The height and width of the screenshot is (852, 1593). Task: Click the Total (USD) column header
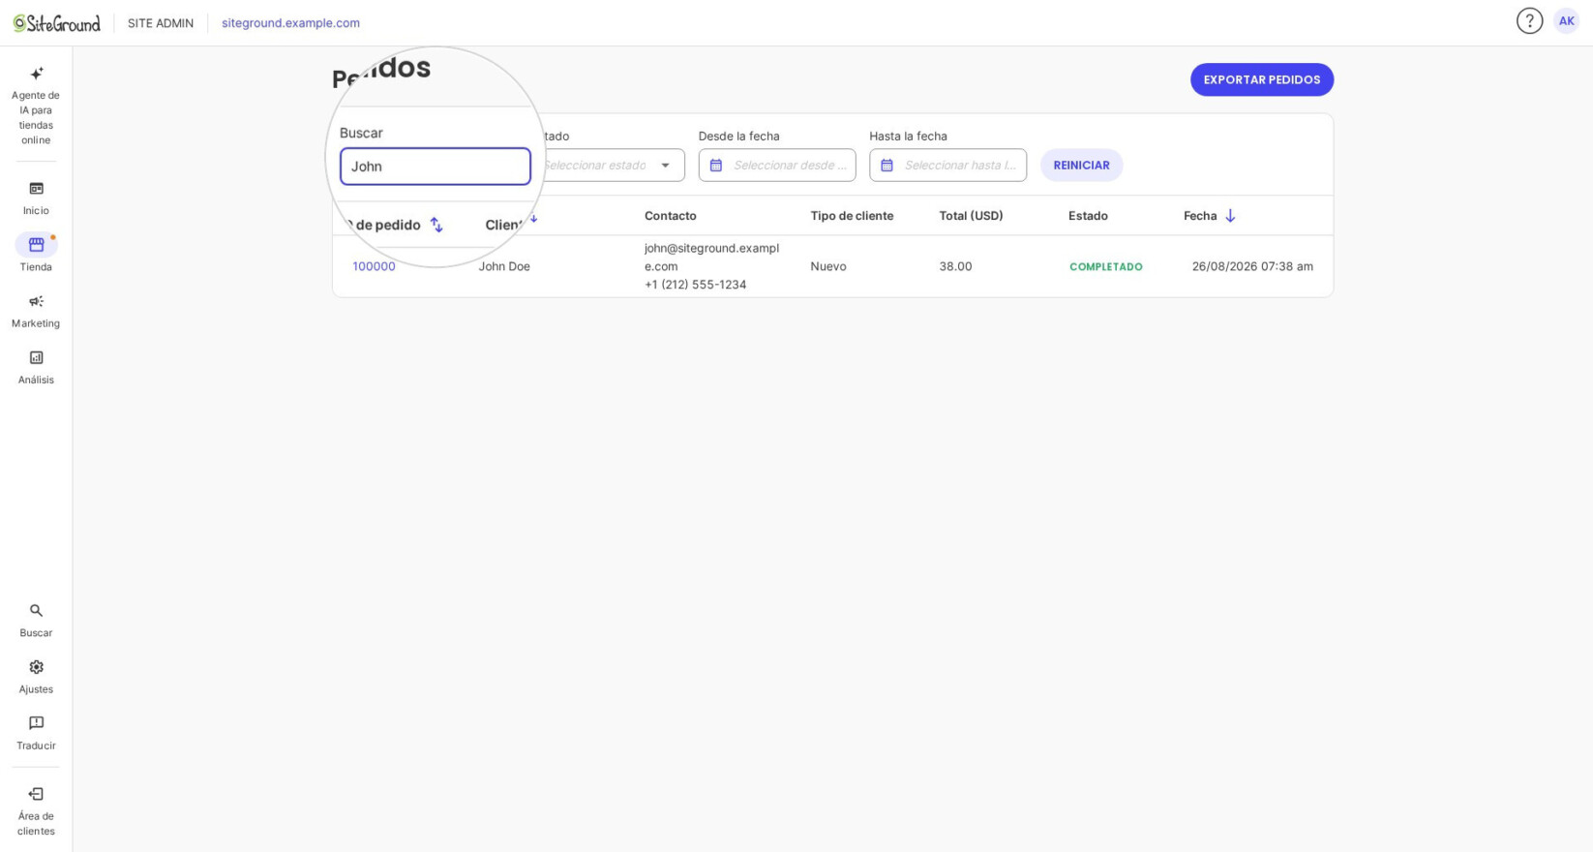(x=971, y=216)
